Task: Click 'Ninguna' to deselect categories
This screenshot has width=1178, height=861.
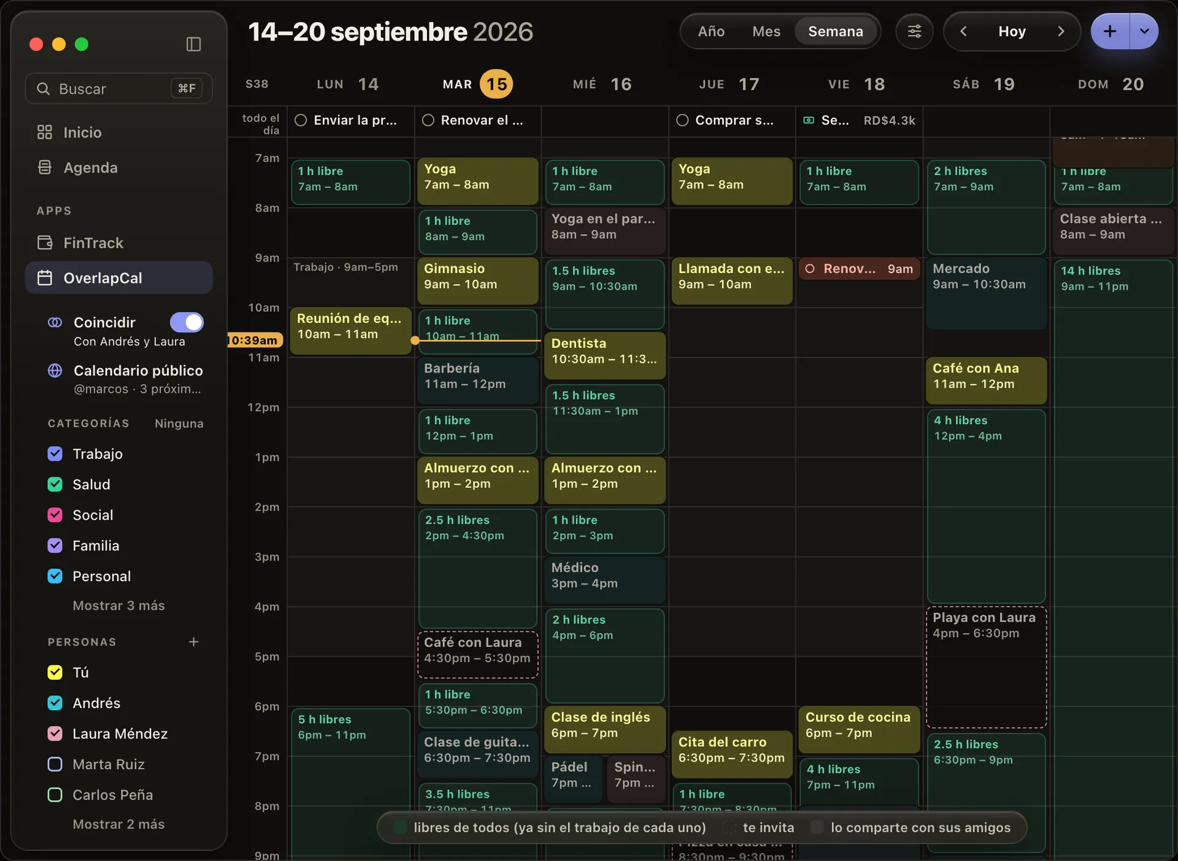Action: click(179, 423)
